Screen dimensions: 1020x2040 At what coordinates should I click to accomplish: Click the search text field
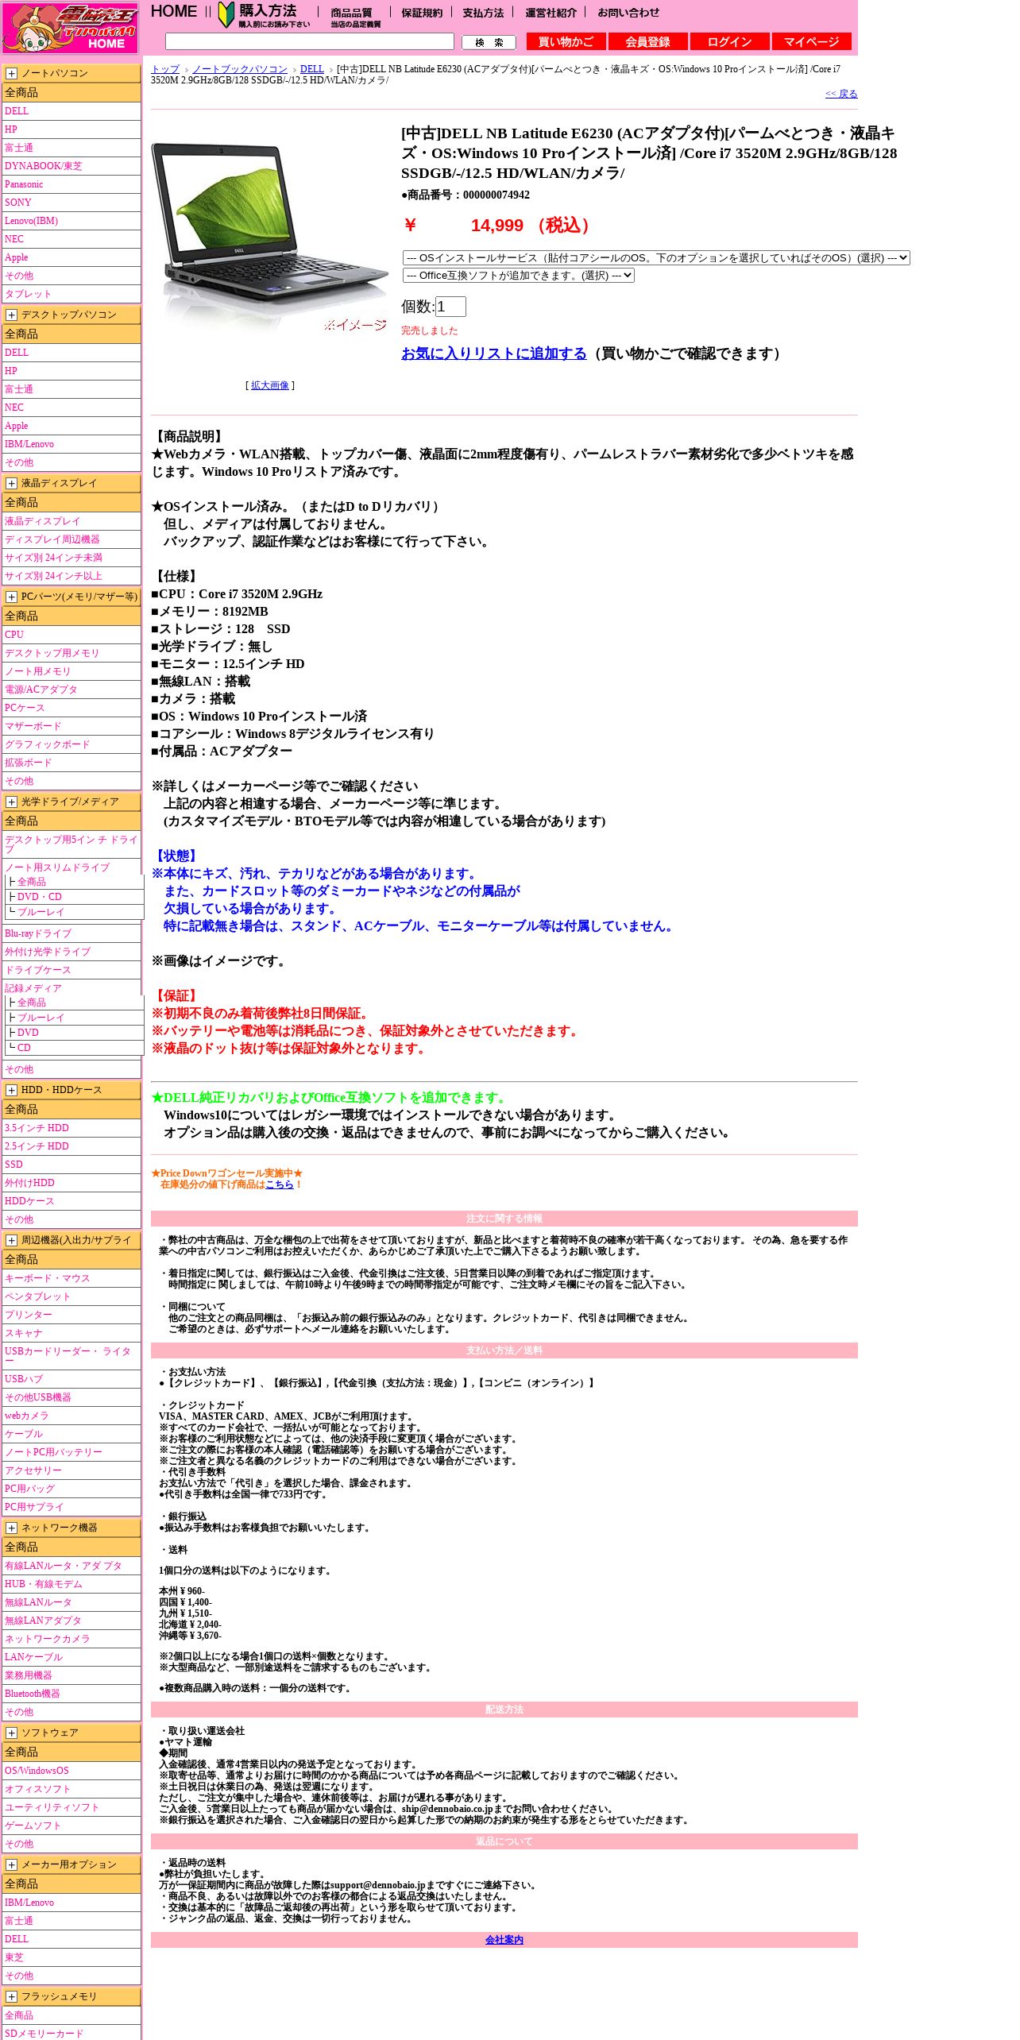point(310,41)
